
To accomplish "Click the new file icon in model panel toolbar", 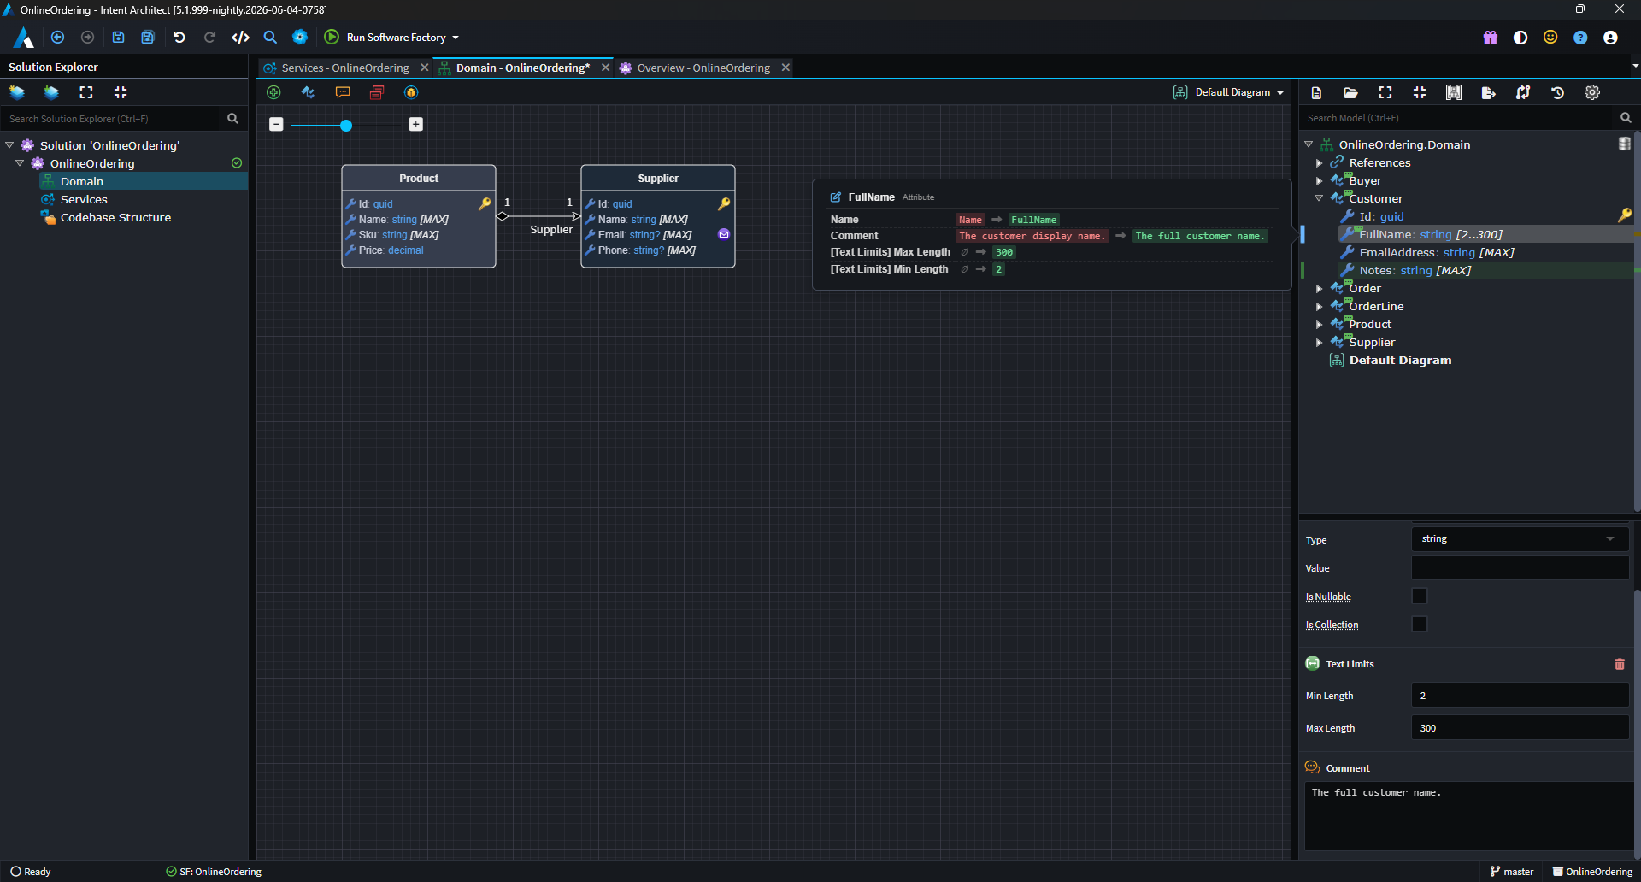I will [1316, 92].
